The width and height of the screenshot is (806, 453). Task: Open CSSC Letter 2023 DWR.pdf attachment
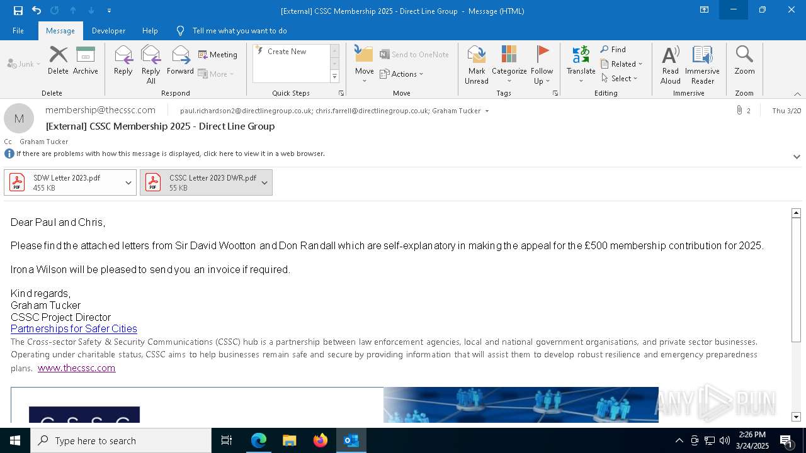[x=199, y=182]
